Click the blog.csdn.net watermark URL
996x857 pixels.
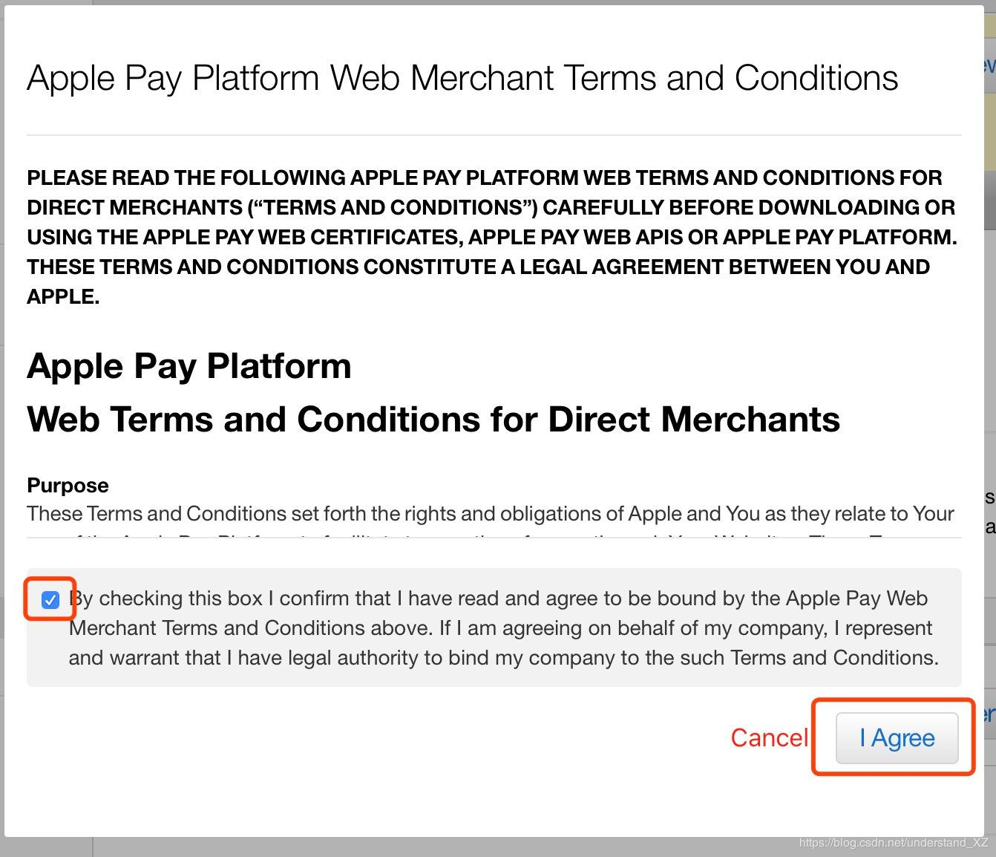[x=894, y=843]
